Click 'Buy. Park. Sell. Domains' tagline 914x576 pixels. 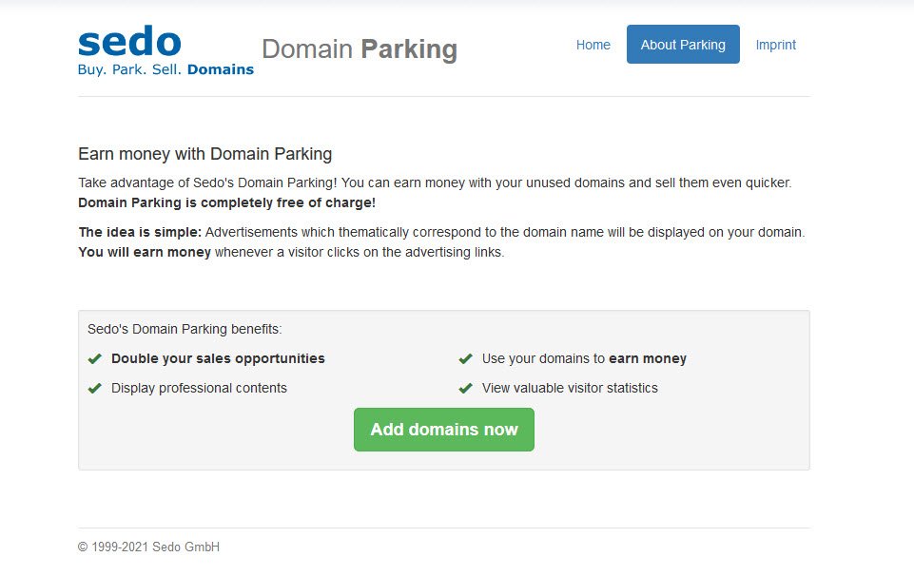(x=165, y=70)
